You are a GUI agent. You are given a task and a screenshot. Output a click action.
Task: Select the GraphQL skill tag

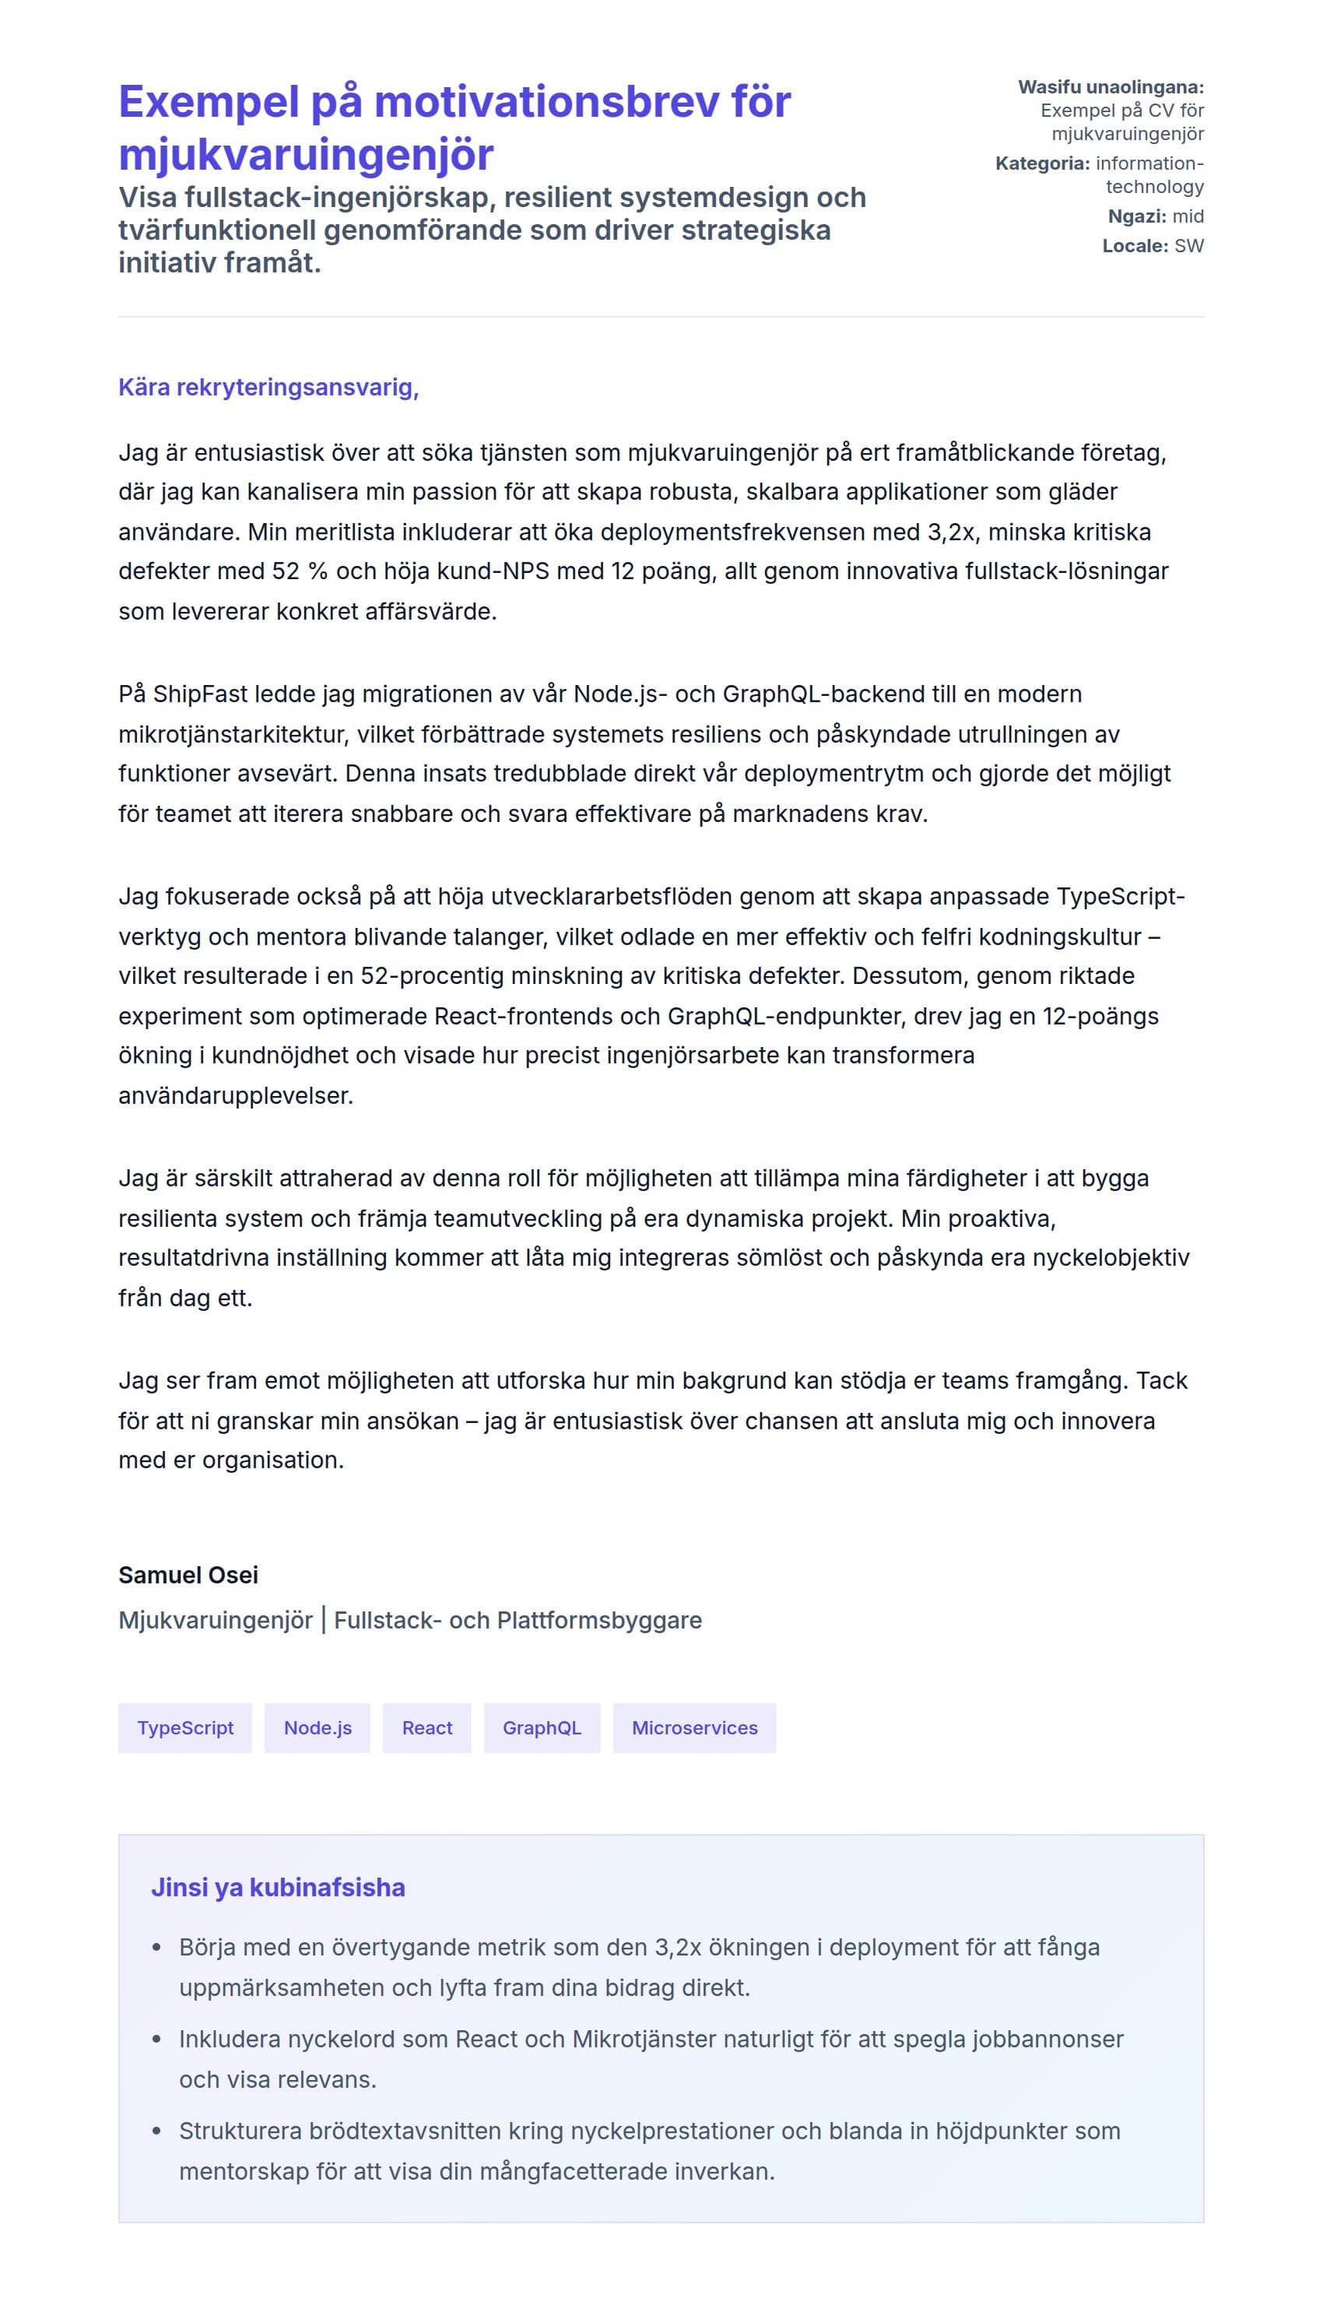(542, 1727)
